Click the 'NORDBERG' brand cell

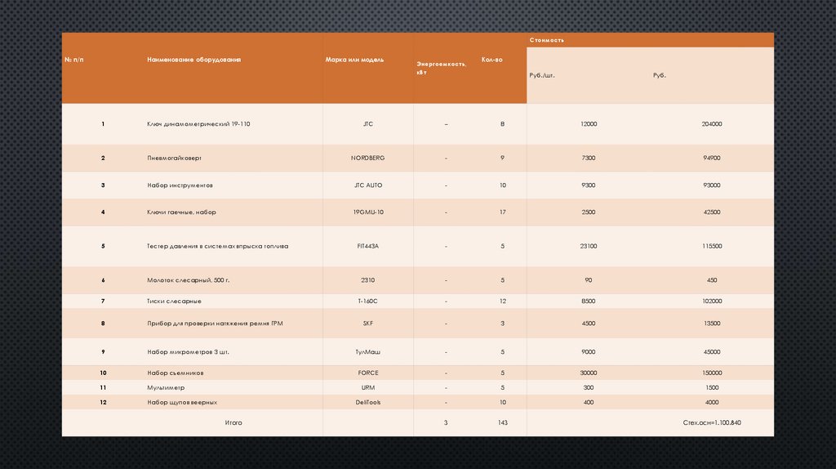pos(368,158)
